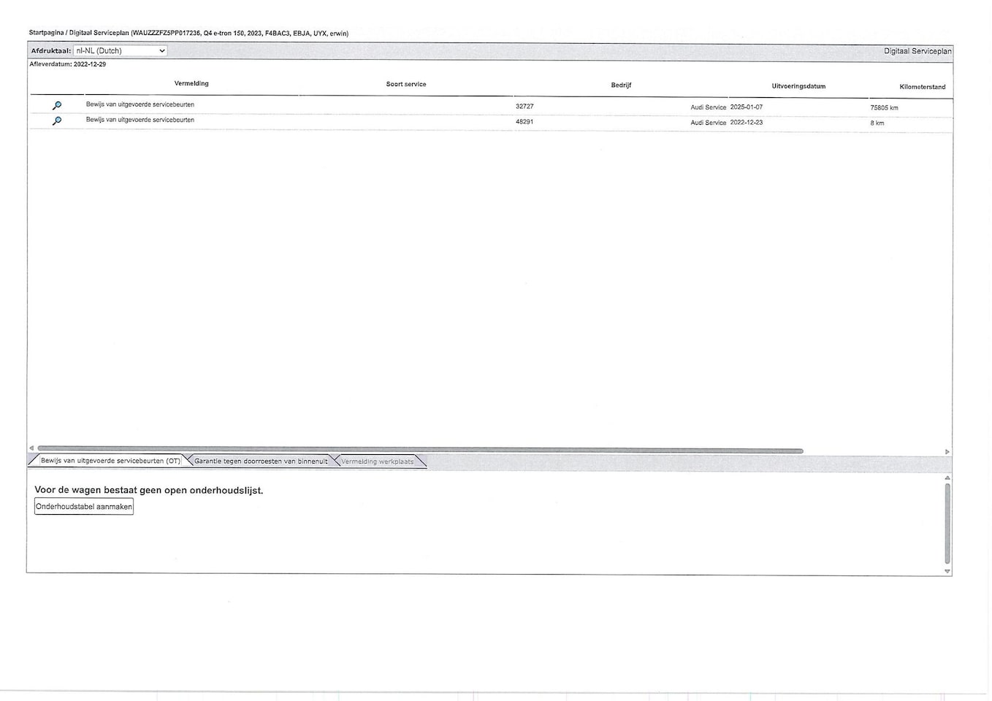Open the Afdruktaal language dropdown

point(121,51)
